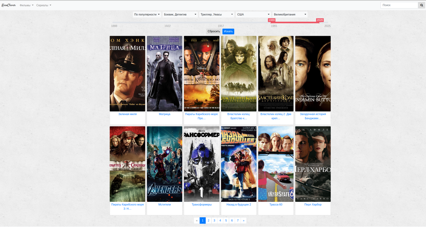Open the Братство кольца poster
The width and height of the screenshot is (426, 227).
[239, 74]
